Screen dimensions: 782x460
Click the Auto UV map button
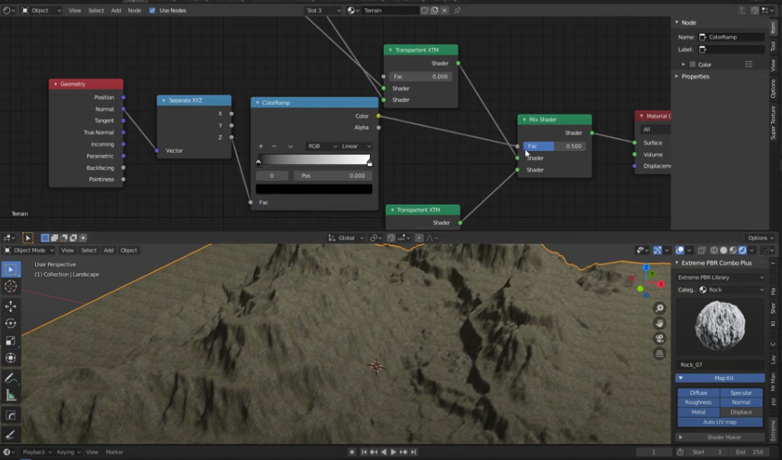pyautogui.click(x=719, y=422)
